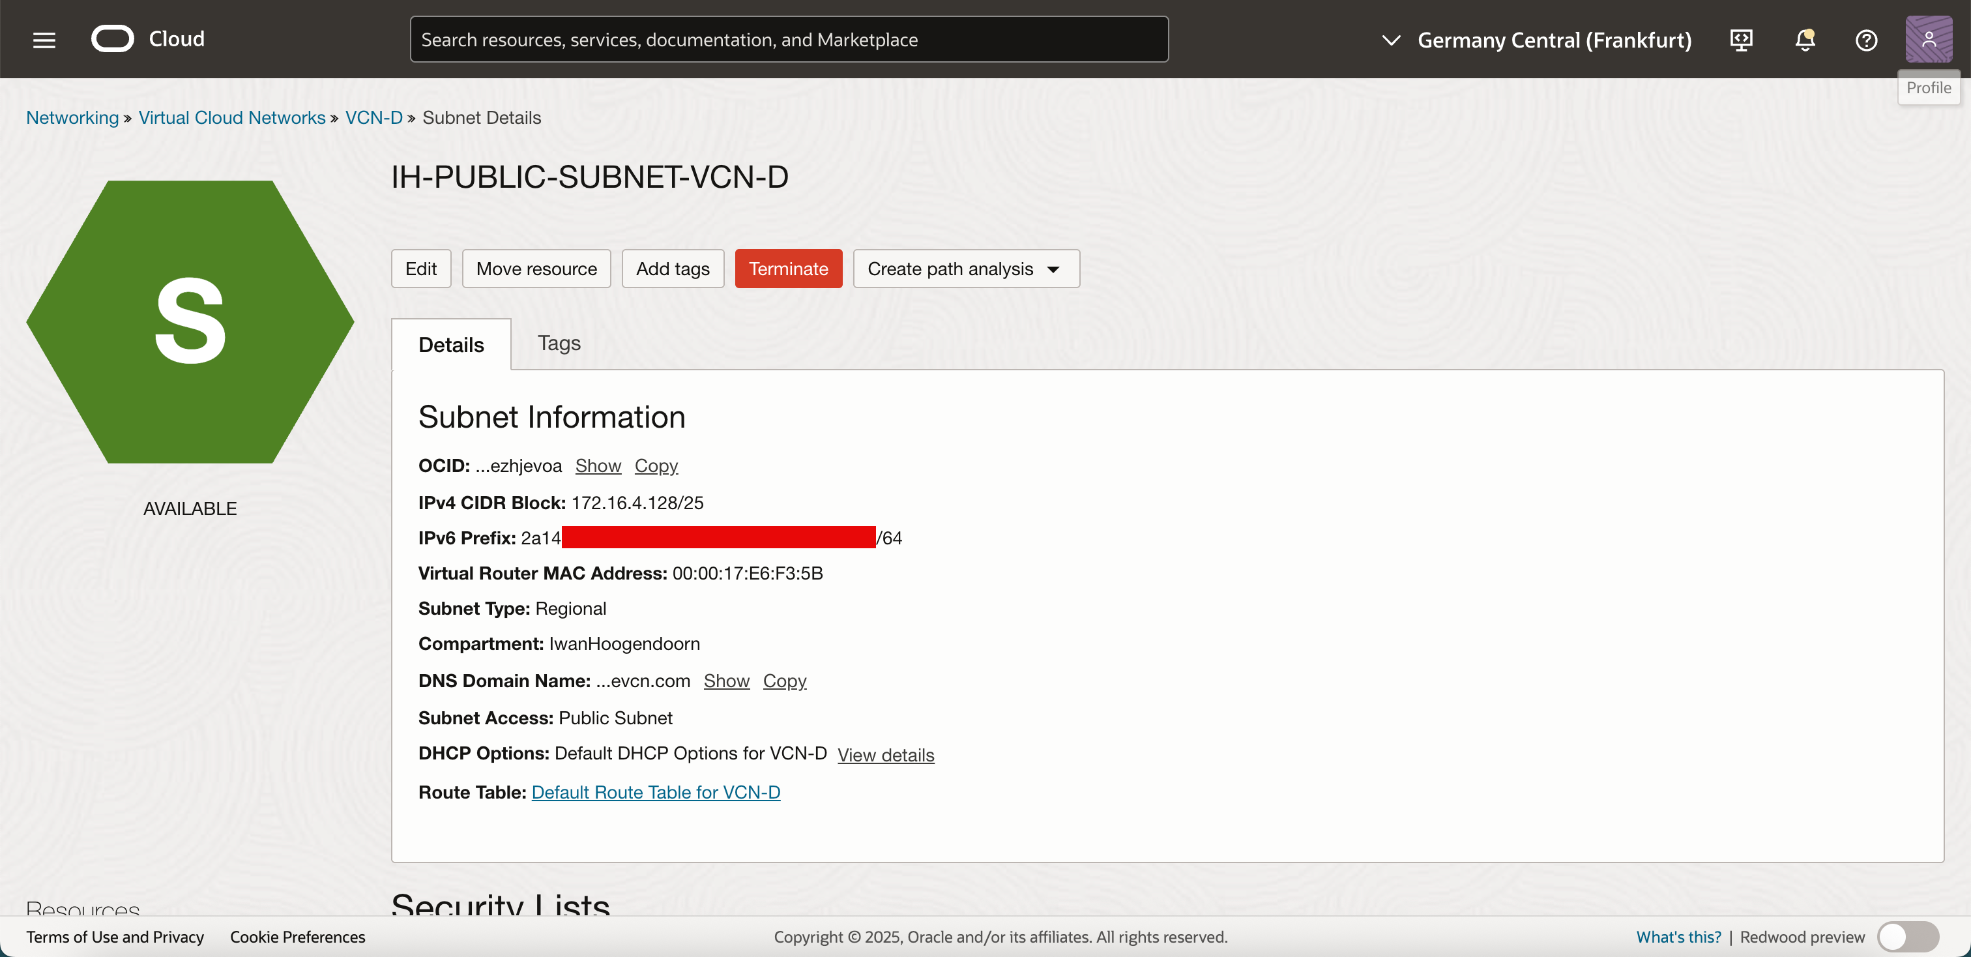Click the Edit button
1971x957 pixels.
pos(420,269)
